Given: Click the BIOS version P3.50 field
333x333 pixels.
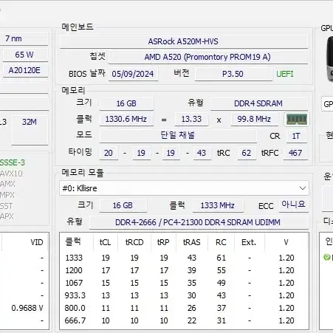Looking at the screenshot, I should pyautogui.click(x=233, y=74).
